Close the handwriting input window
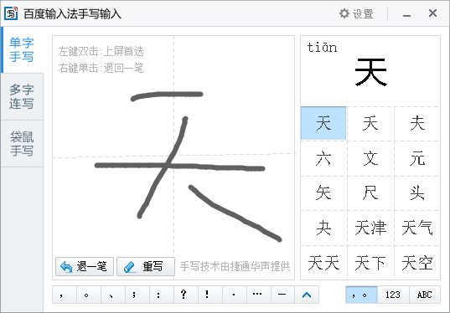The height and width of the screenshot is (313, 450). click(x=432, y=13)
